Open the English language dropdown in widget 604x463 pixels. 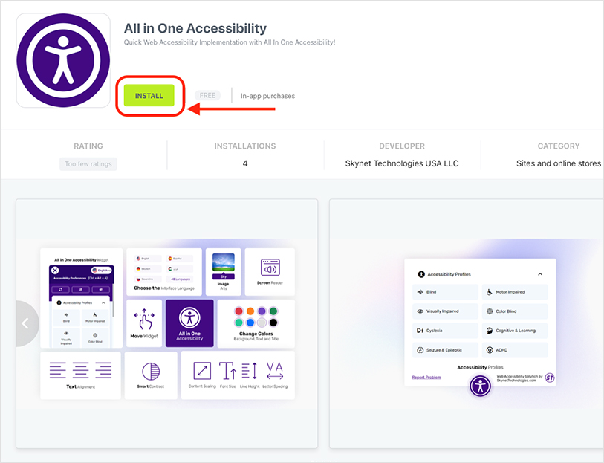(x=100, y=271)
